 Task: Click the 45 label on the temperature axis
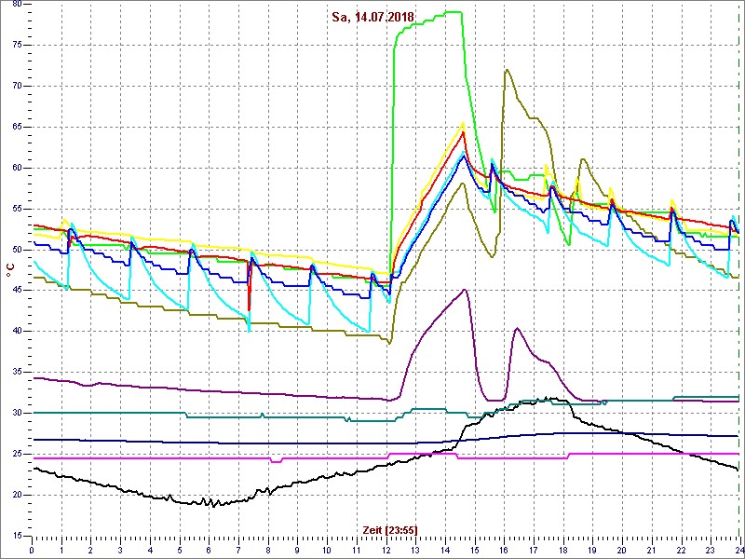pyautogui.click(x=16, y=291)
